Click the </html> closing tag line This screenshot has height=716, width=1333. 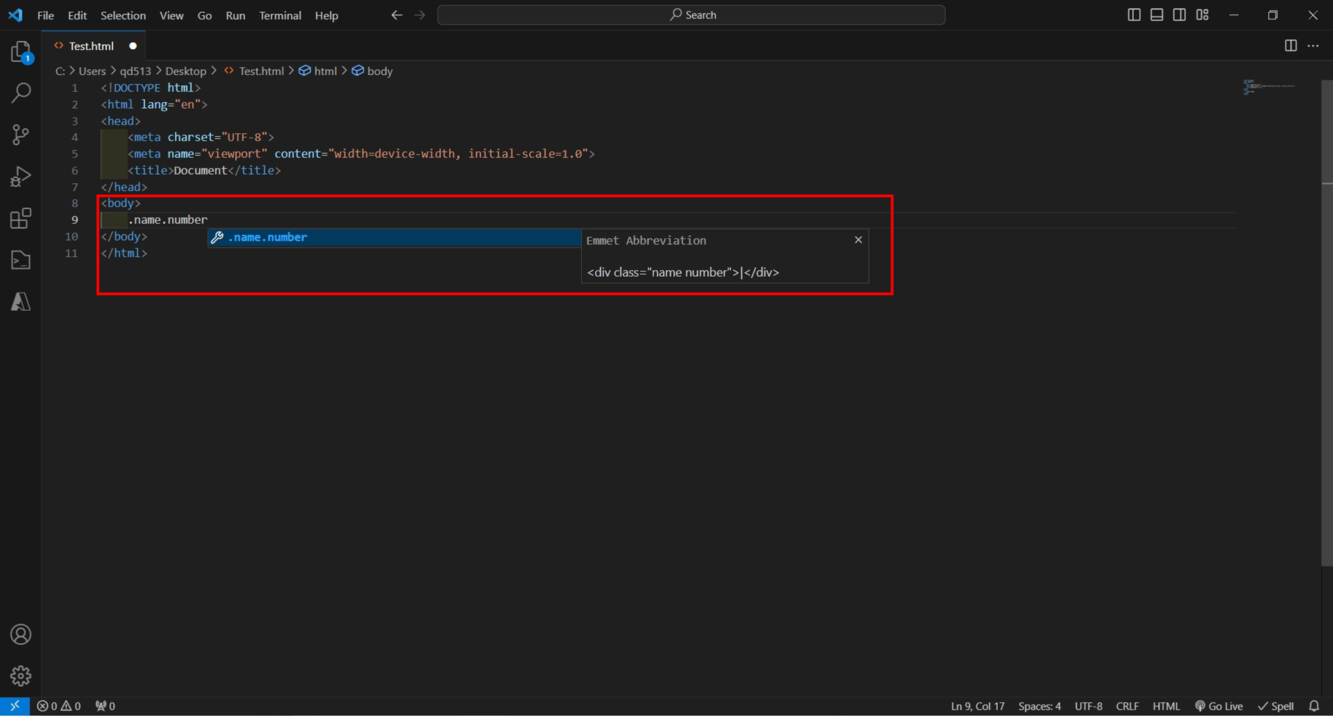point(124,253)
